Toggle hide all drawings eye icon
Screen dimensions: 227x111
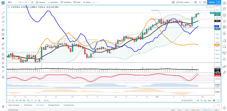coord(3,67)
